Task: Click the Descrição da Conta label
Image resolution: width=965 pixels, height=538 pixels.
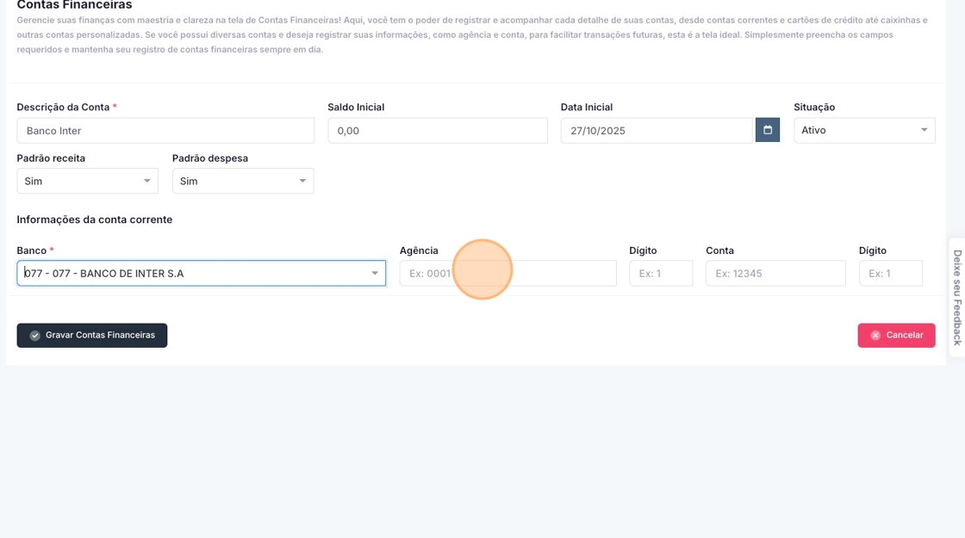Action: (x=63, y=108)
